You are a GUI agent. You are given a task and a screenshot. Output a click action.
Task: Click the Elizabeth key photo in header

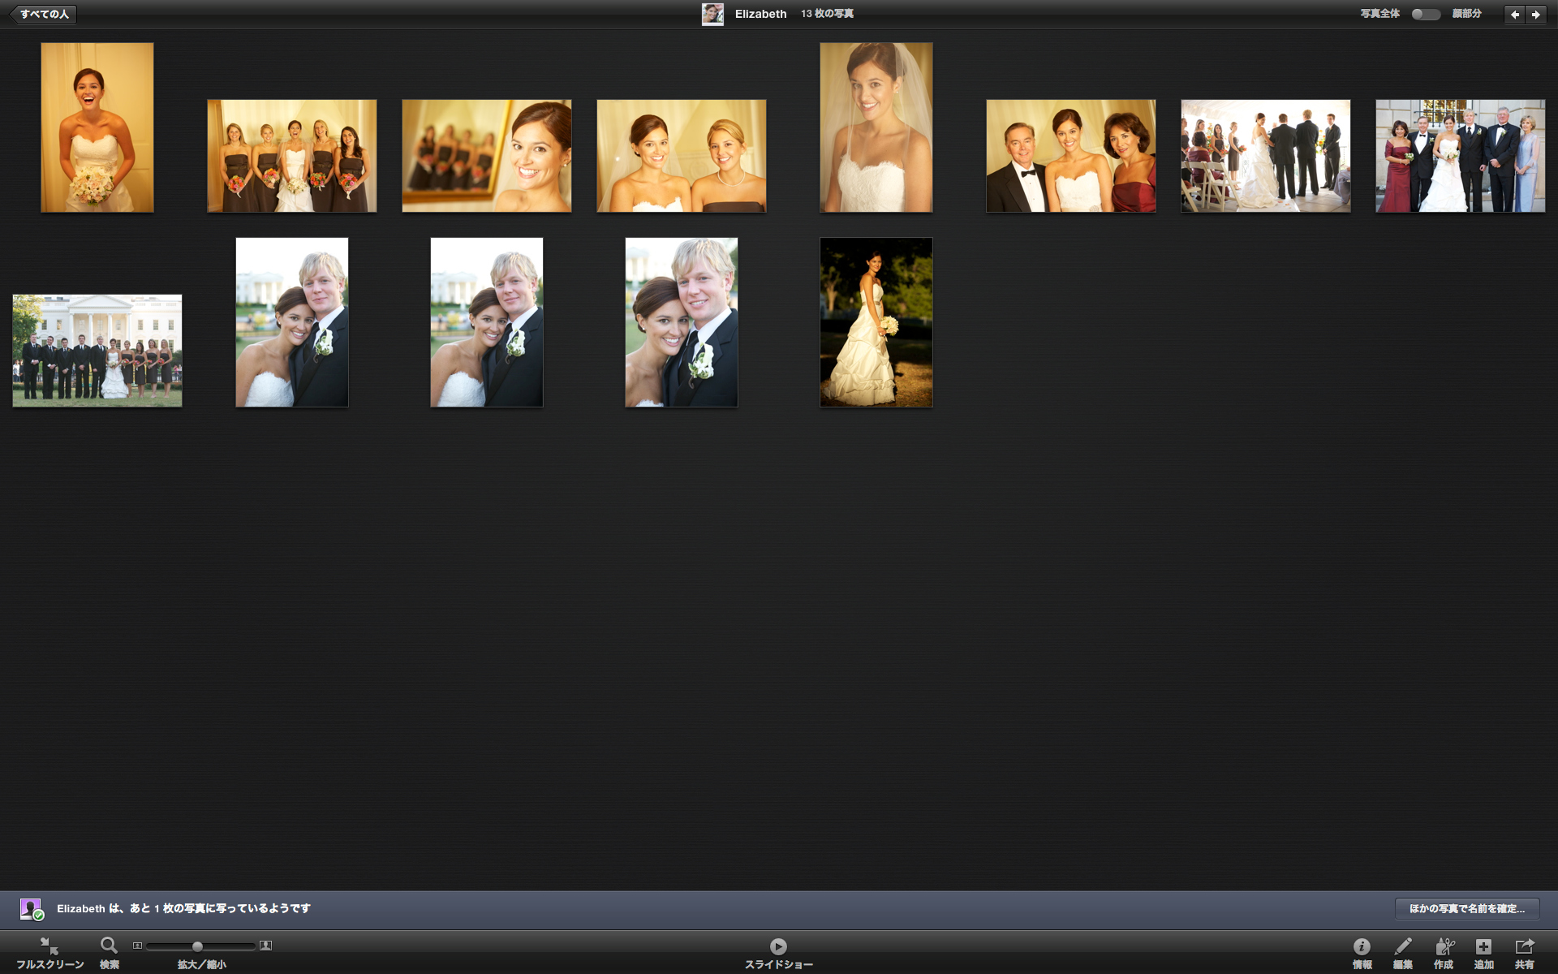(712, 14)
